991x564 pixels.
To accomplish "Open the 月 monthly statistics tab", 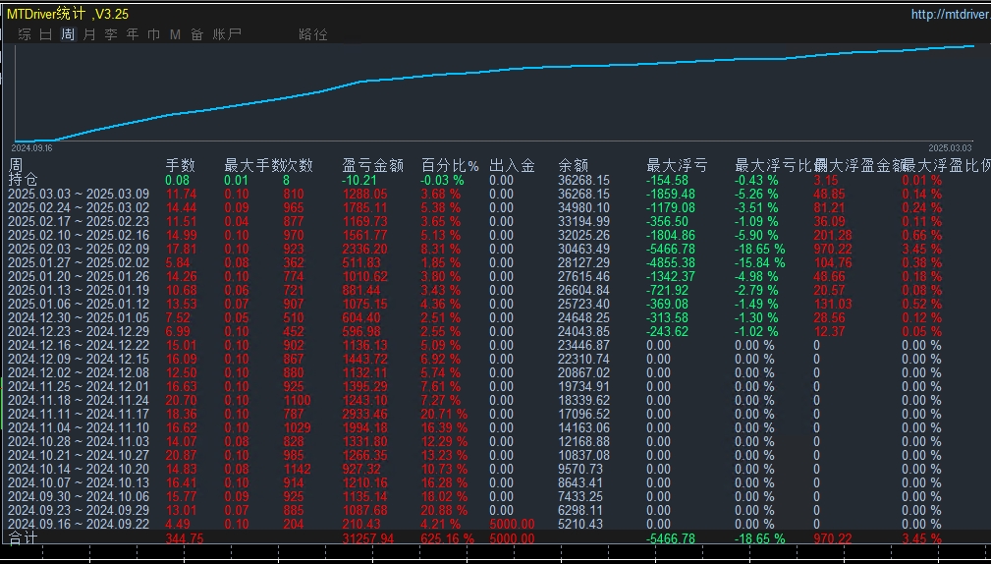I will [89, 34].
